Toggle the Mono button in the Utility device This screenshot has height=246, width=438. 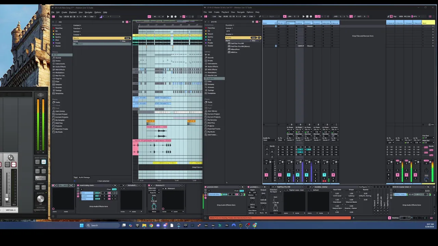click(253, 207)
